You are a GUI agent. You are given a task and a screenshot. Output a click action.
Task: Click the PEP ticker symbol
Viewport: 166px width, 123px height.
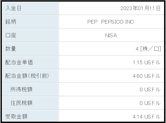click(92, 22)
